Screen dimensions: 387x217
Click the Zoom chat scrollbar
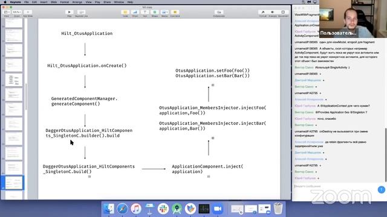[386, 154]
